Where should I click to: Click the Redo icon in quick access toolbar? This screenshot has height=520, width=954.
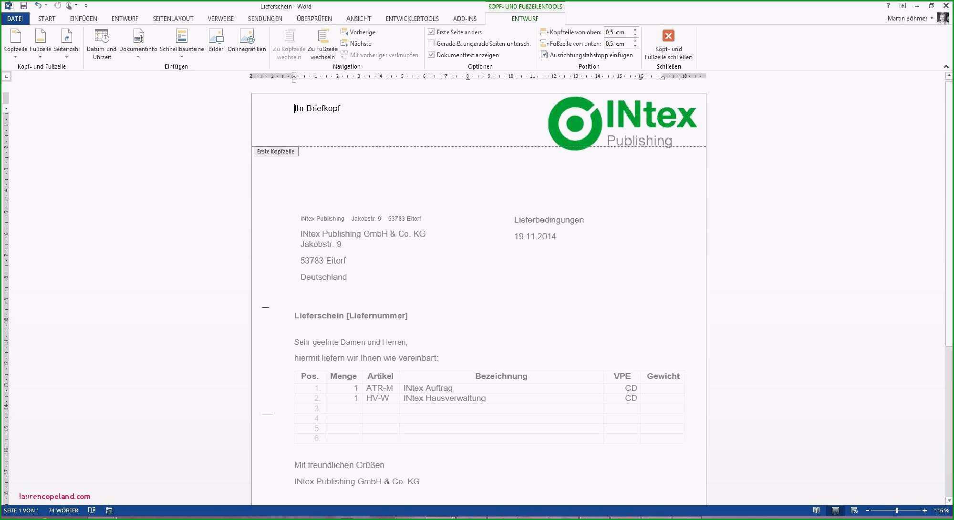57,6
